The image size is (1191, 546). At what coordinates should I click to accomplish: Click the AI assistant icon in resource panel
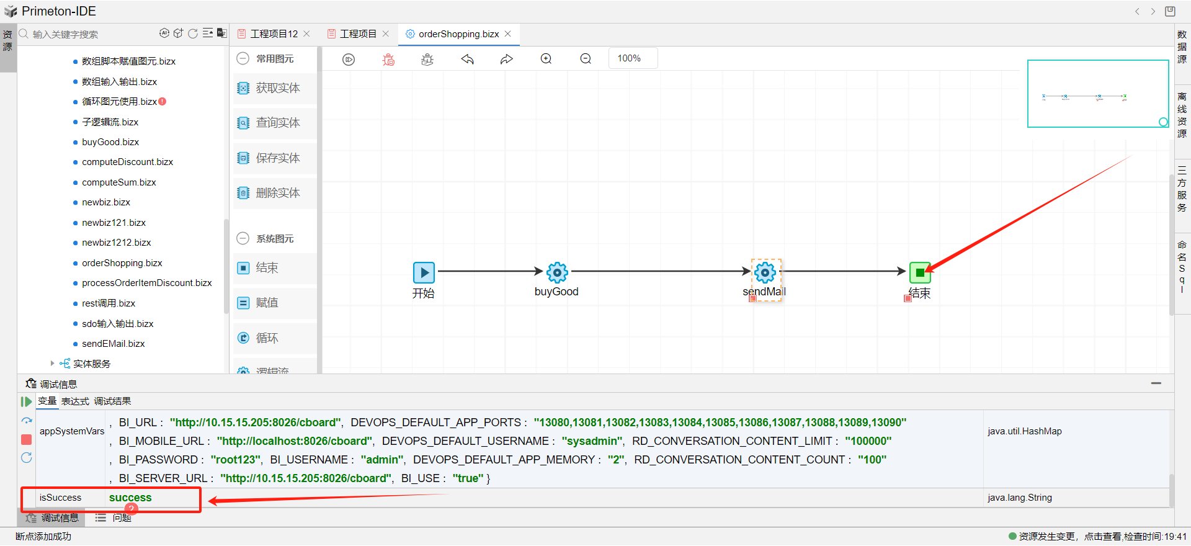point(164,34)
